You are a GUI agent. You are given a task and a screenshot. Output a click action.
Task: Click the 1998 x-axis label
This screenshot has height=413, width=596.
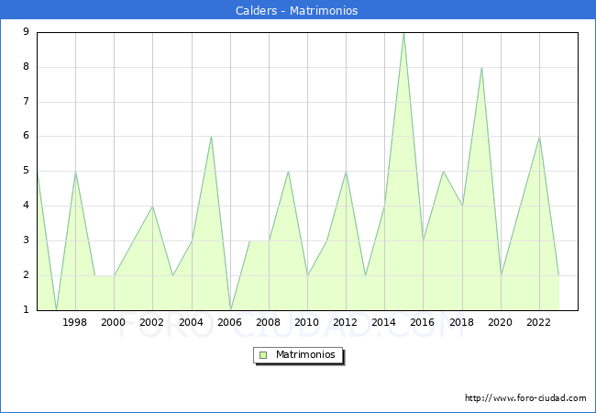[75, 322]
